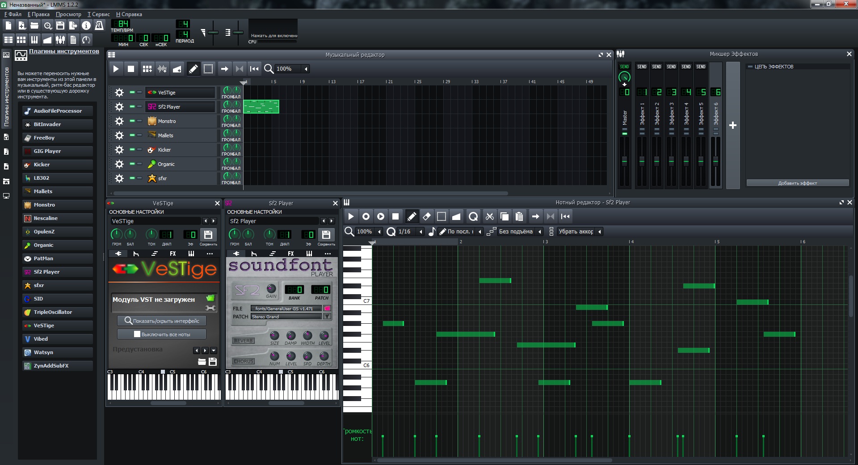Show the FX mixer from toolbar
Viewport: 858px width, 465px height.
[60, 40]
